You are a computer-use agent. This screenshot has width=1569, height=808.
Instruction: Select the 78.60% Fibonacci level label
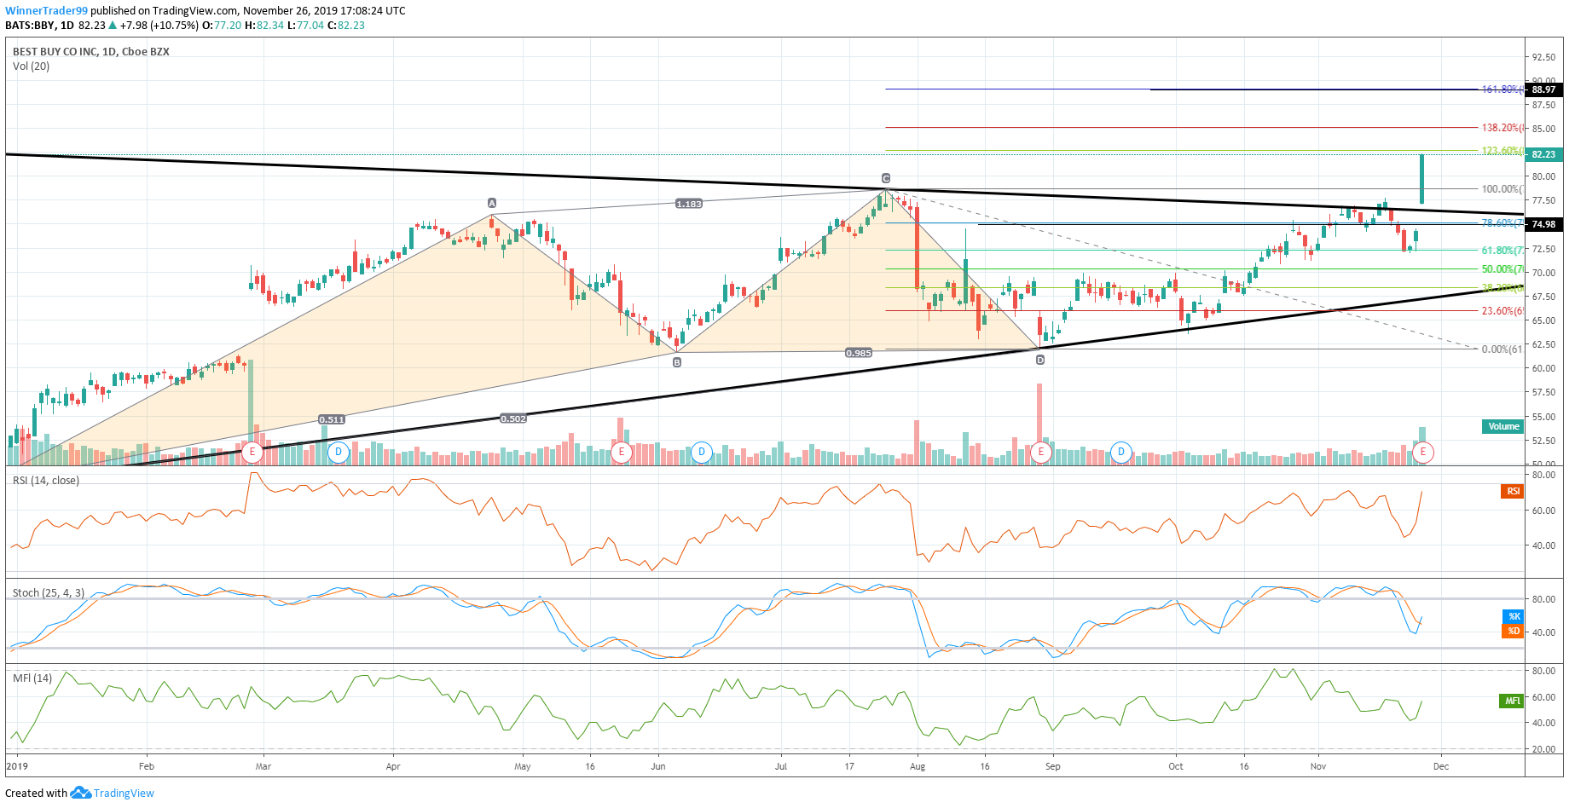1502,223
